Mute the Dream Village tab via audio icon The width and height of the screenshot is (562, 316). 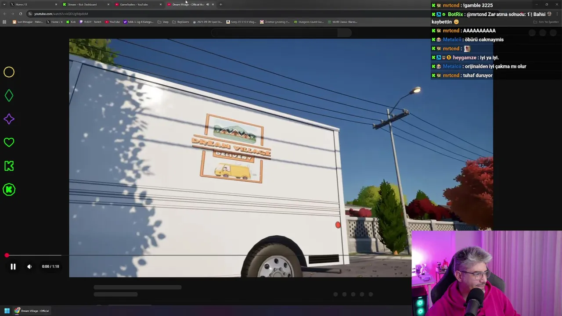pos(208,4)
